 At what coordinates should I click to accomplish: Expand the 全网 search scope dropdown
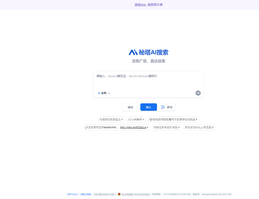[x=104, y=93]
